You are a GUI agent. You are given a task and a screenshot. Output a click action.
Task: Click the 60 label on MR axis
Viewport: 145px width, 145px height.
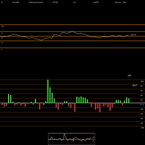[x=142, y=91]
